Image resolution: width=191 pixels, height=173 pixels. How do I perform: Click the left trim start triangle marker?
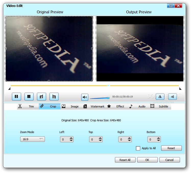(x=9, y=89)
